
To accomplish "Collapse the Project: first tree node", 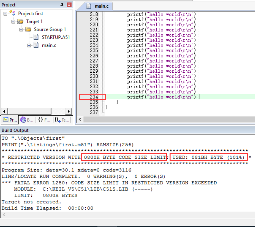I will tap(5, 14).
